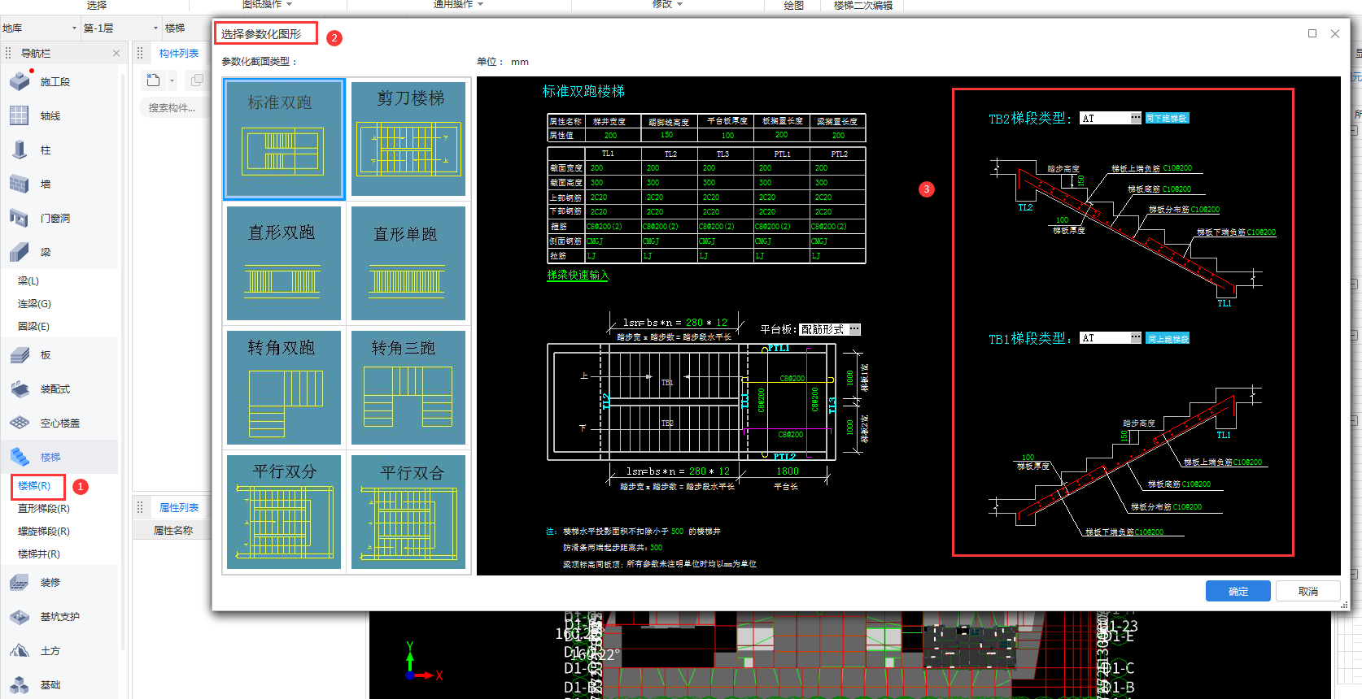The height and width of the screenshot is (699, 1362).
Task: Select 楼梯井(R) in the navigation tree
Action: (39, 554)
